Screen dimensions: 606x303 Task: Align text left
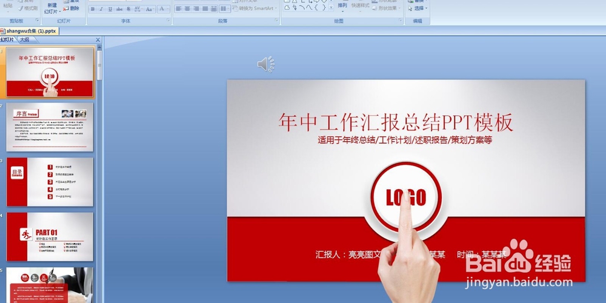[x=179, y=8]
